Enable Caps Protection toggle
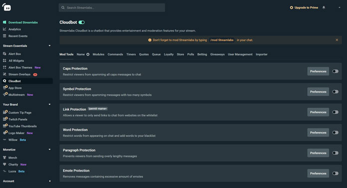This screenshot has width=347, height=188. click(335, 71)
